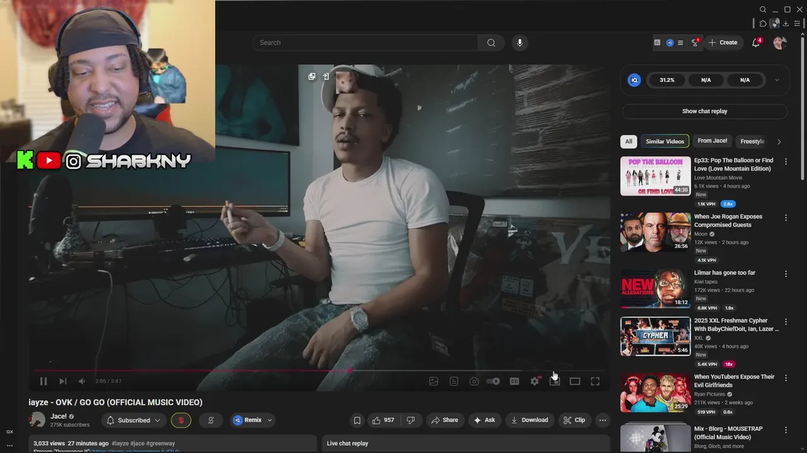The height and width of the screenshot is (453, 807).
Task: Open 2025 XXL Freshman Cypher thumbnail
Action: [x=655, y=336]
